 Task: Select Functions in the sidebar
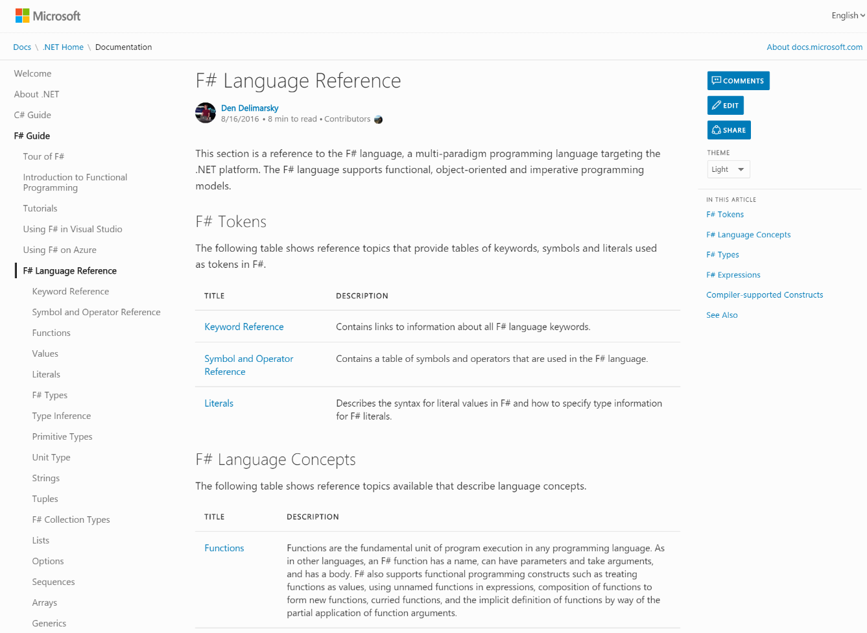coord(51,333)
